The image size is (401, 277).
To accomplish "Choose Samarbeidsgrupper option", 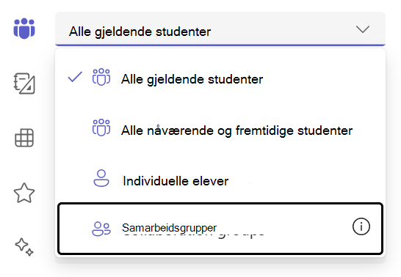I will click(x=220, y=229).
